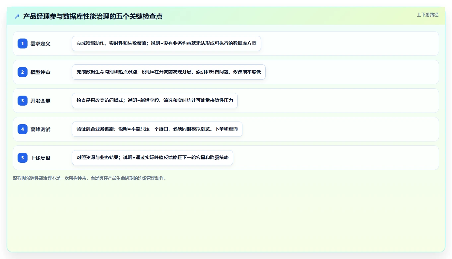Select the 需求定义 step label
452x259 pixels.
(40, 43)
